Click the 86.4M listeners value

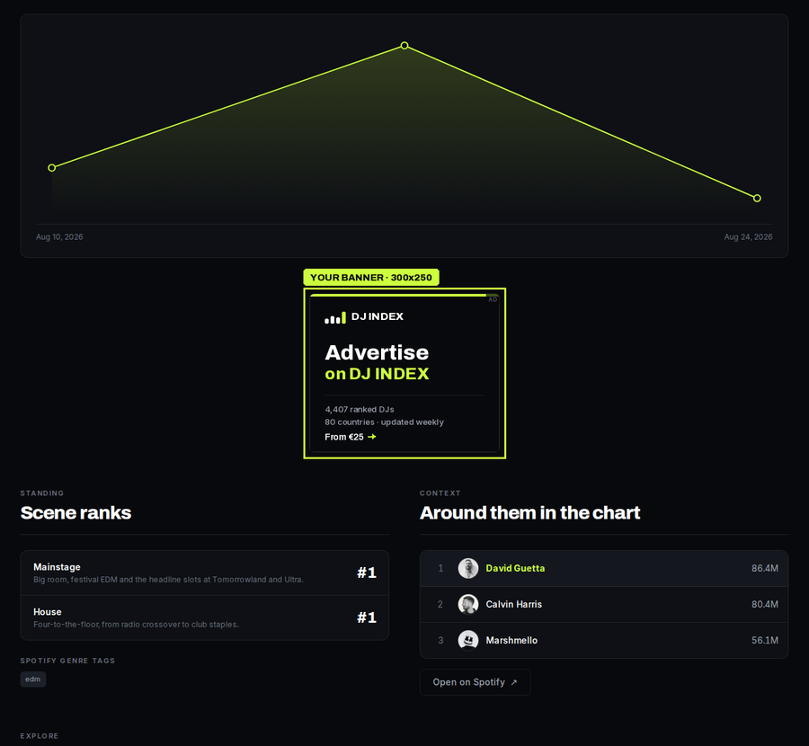coord(765,568)
